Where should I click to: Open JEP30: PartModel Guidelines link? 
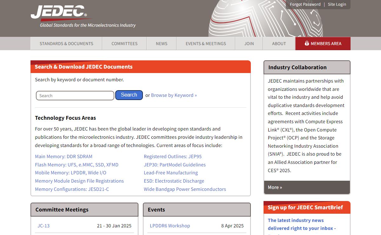(x=175, y=165)
